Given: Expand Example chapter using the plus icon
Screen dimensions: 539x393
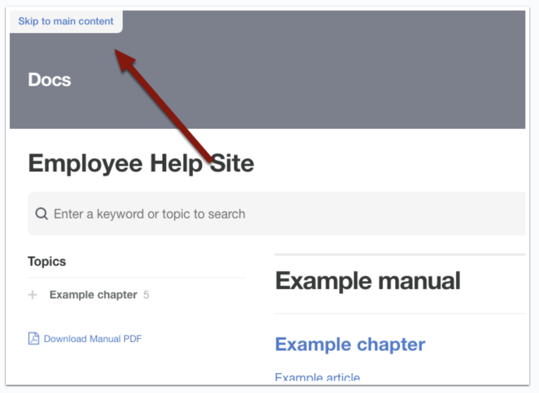Looking at the screenshot, I should tap(33, 295).
